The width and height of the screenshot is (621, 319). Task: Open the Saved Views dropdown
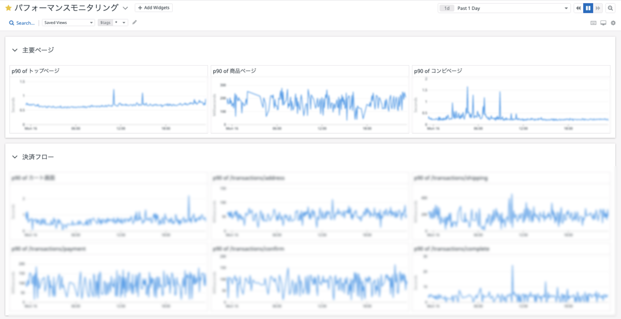click(x=68, y=23)
